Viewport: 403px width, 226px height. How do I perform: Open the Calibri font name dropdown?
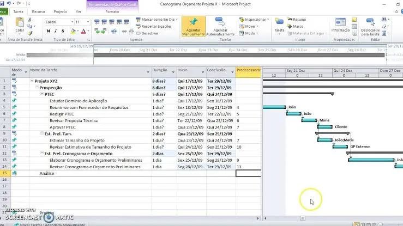pyautogui.click(x=72, y=22)
